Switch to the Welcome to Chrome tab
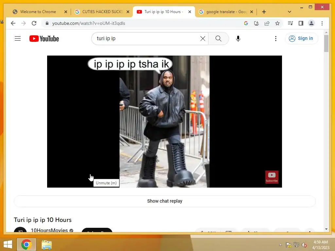The height and width of the screenshot is (251, 335). (38, 12)
